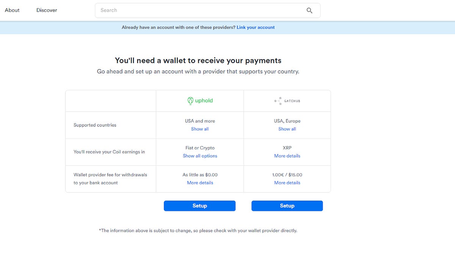Click the blue account notification banner

point(227,27)
